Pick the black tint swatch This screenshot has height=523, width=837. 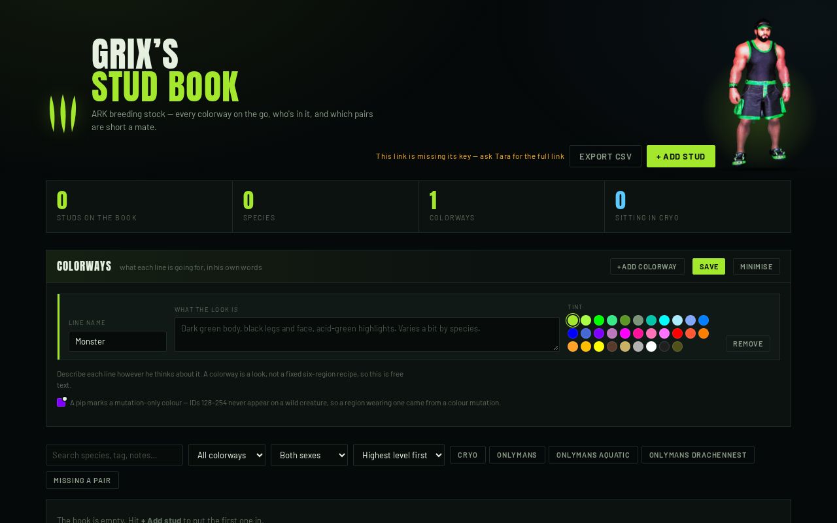click(664, 346)
